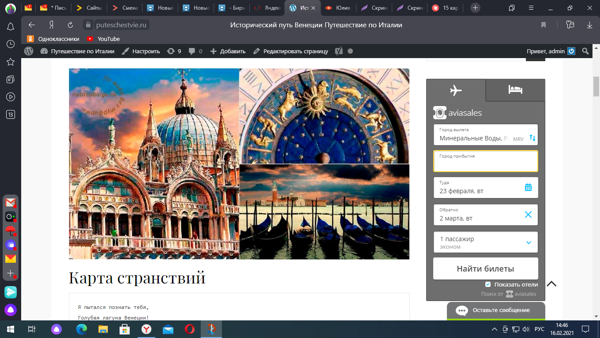Image resolution: width=600 pixels, height=338 pixels.
Task: Open the red umbrella app in the sidebar
Action: click(x=11, y=231)
